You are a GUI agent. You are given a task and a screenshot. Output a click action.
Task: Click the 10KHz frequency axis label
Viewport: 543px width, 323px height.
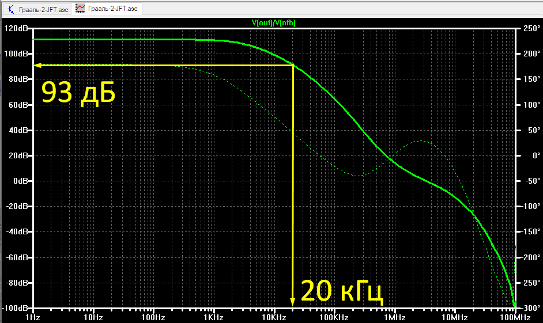click(x=274, y=317)
